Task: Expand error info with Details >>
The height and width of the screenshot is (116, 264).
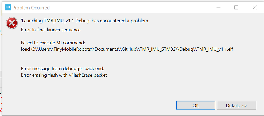Action: tap(236, 105)
